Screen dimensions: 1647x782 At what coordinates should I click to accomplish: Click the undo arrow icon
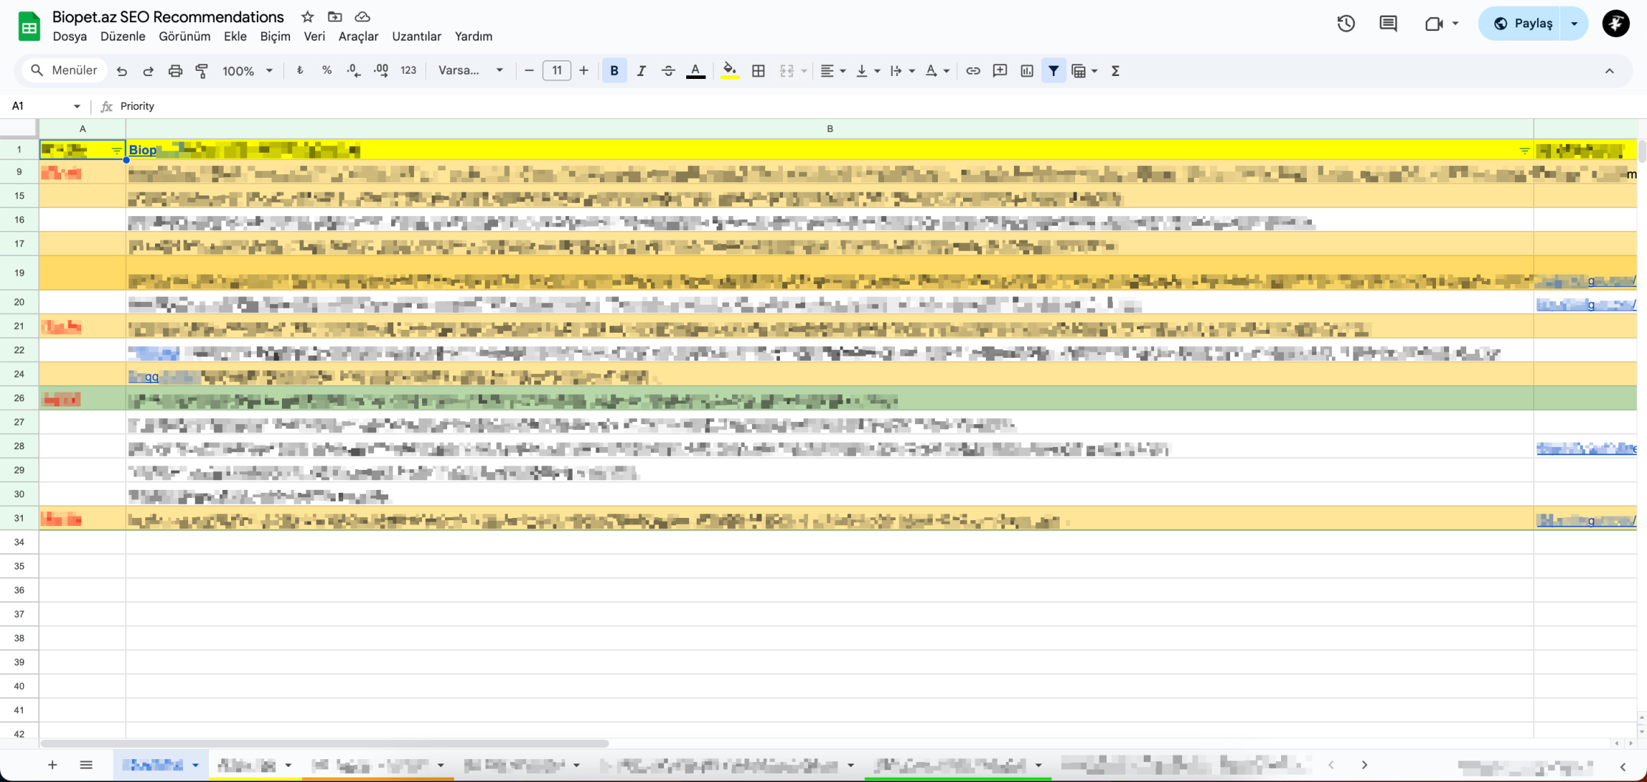pyautogui.click(x=122, y=71)
